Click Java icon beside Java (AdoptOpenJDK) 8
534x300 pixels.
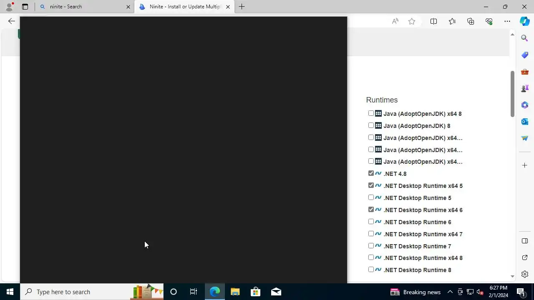pos(378,125)
